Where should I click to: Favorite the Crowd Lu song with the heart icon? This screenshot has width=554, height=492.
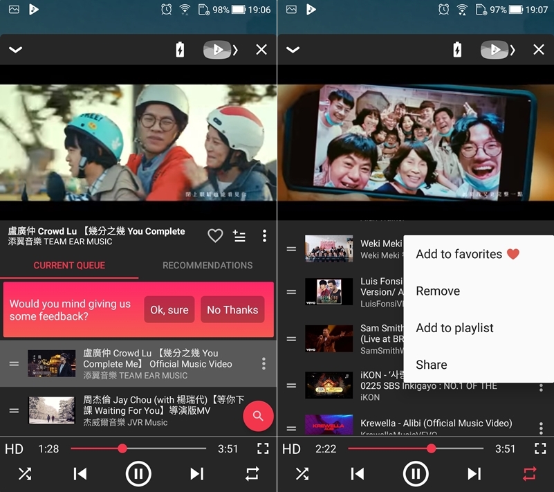point(215,236)
